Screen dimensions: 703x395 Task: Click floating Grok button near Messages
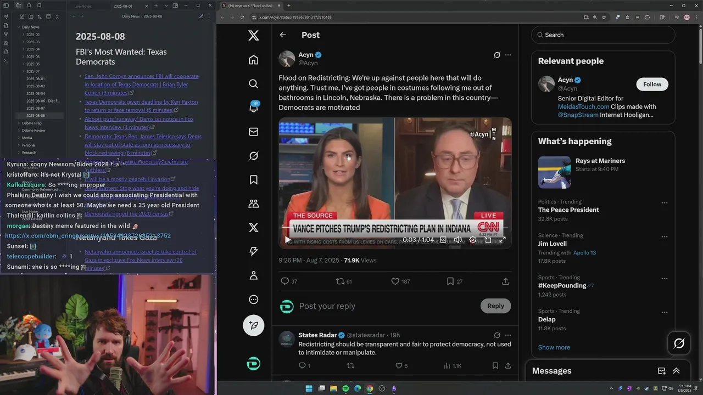tap(679, 343)
